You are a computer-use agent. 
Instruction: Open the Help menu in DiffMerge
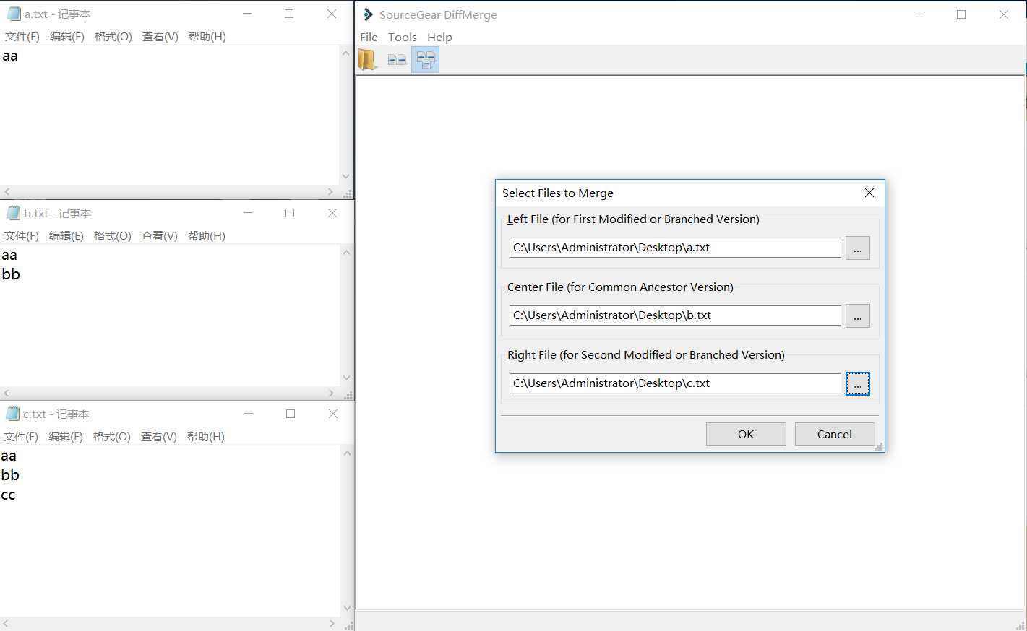coord(439,37)
